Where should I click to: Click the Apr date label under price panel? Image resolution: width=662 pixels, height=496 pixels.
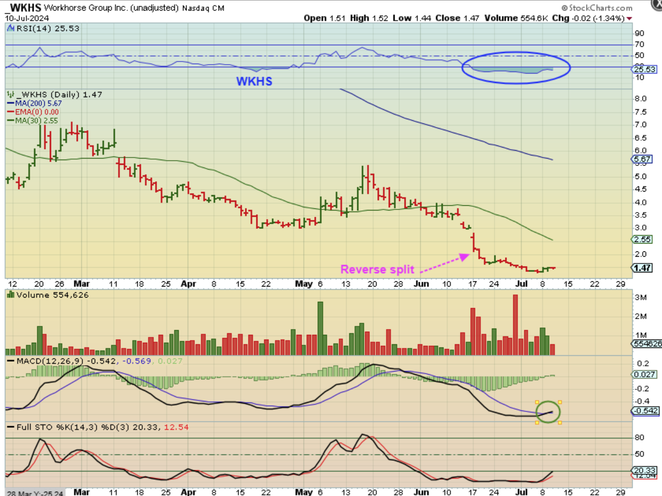188,284
